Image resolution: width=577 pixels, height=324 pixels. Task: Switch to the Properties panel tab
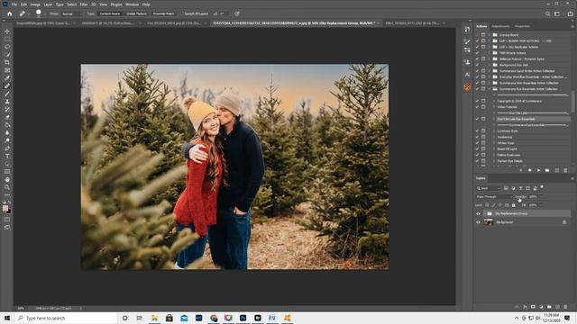pos(522,26)
